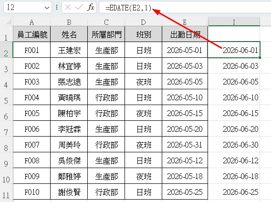
Task: Select the name cell 黃曉琪
Action: pos(69,97)
